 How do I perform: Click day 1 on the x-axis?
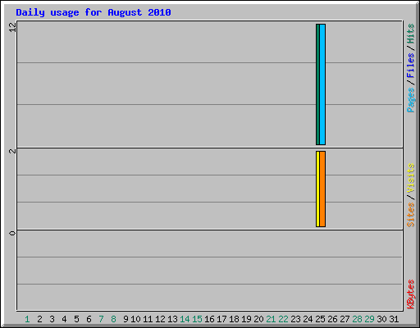point(27,319)
